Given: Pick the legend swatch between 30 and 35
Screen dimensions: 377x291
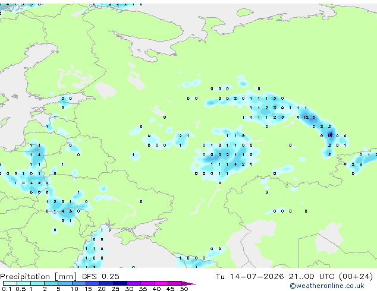Looking at the screenshot, I should coord(134,283).
